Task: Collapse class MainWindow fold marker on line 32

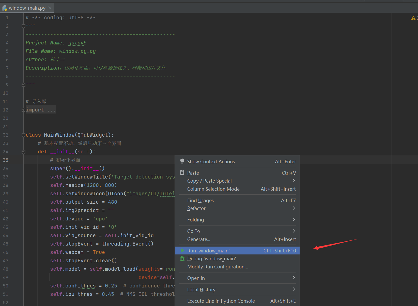Action: coord(23,135)
